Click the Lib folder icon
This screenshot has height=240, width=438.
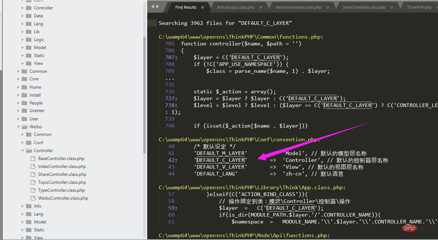coord(29,32)
